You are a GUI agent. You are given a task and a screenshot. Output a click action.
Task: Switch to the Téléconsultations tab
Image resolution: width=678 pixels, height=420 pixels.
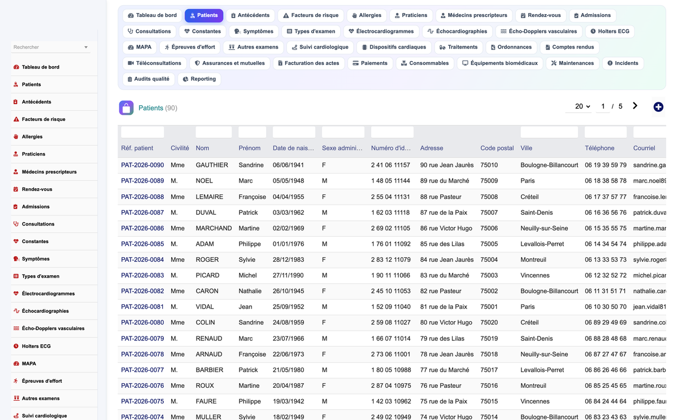click(x=154, y=63)
